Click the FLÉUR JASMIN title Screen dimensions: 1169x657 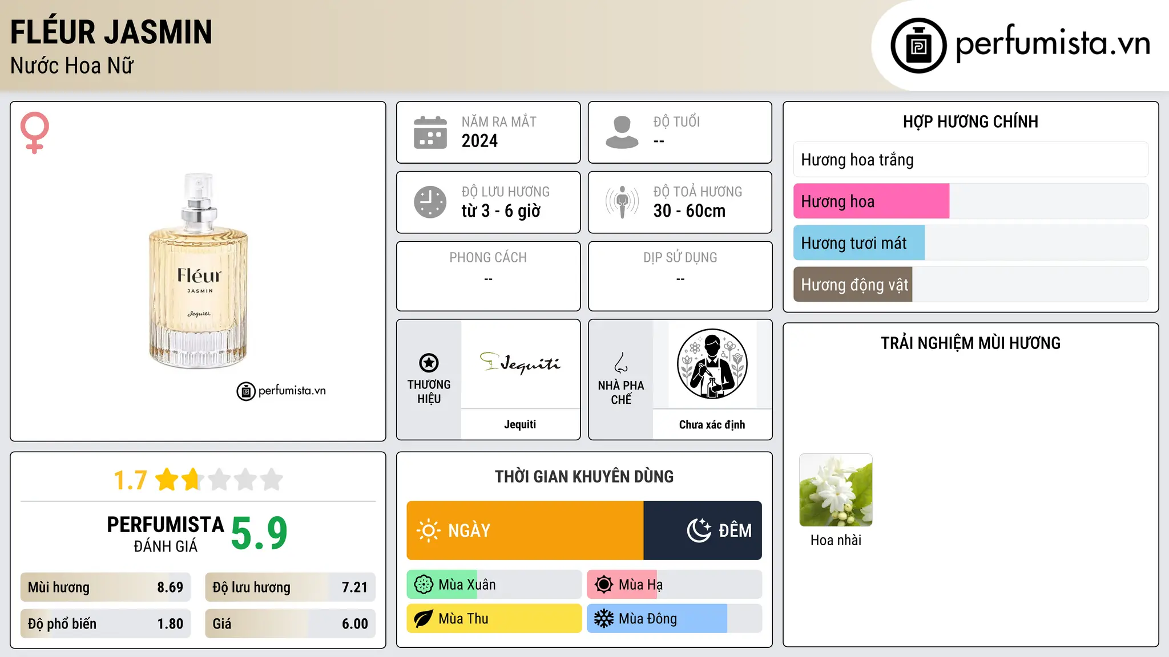point(111,32)
